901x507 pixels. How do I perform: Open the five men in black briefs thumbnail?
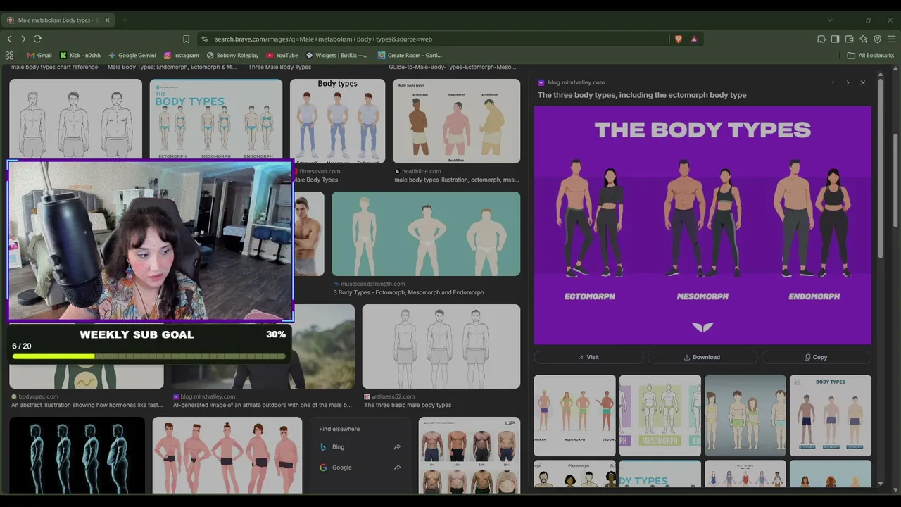[x=227, y=455]
